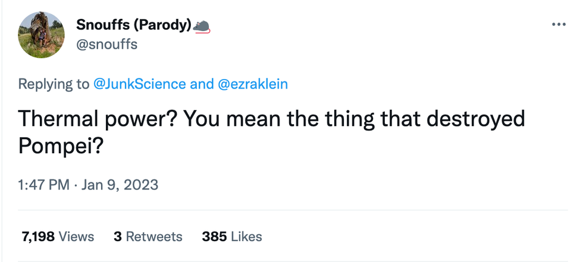Screen dimensions: 583x262
Task: Open the @JunkScience mention link
Action: click(x=140, y=84)
